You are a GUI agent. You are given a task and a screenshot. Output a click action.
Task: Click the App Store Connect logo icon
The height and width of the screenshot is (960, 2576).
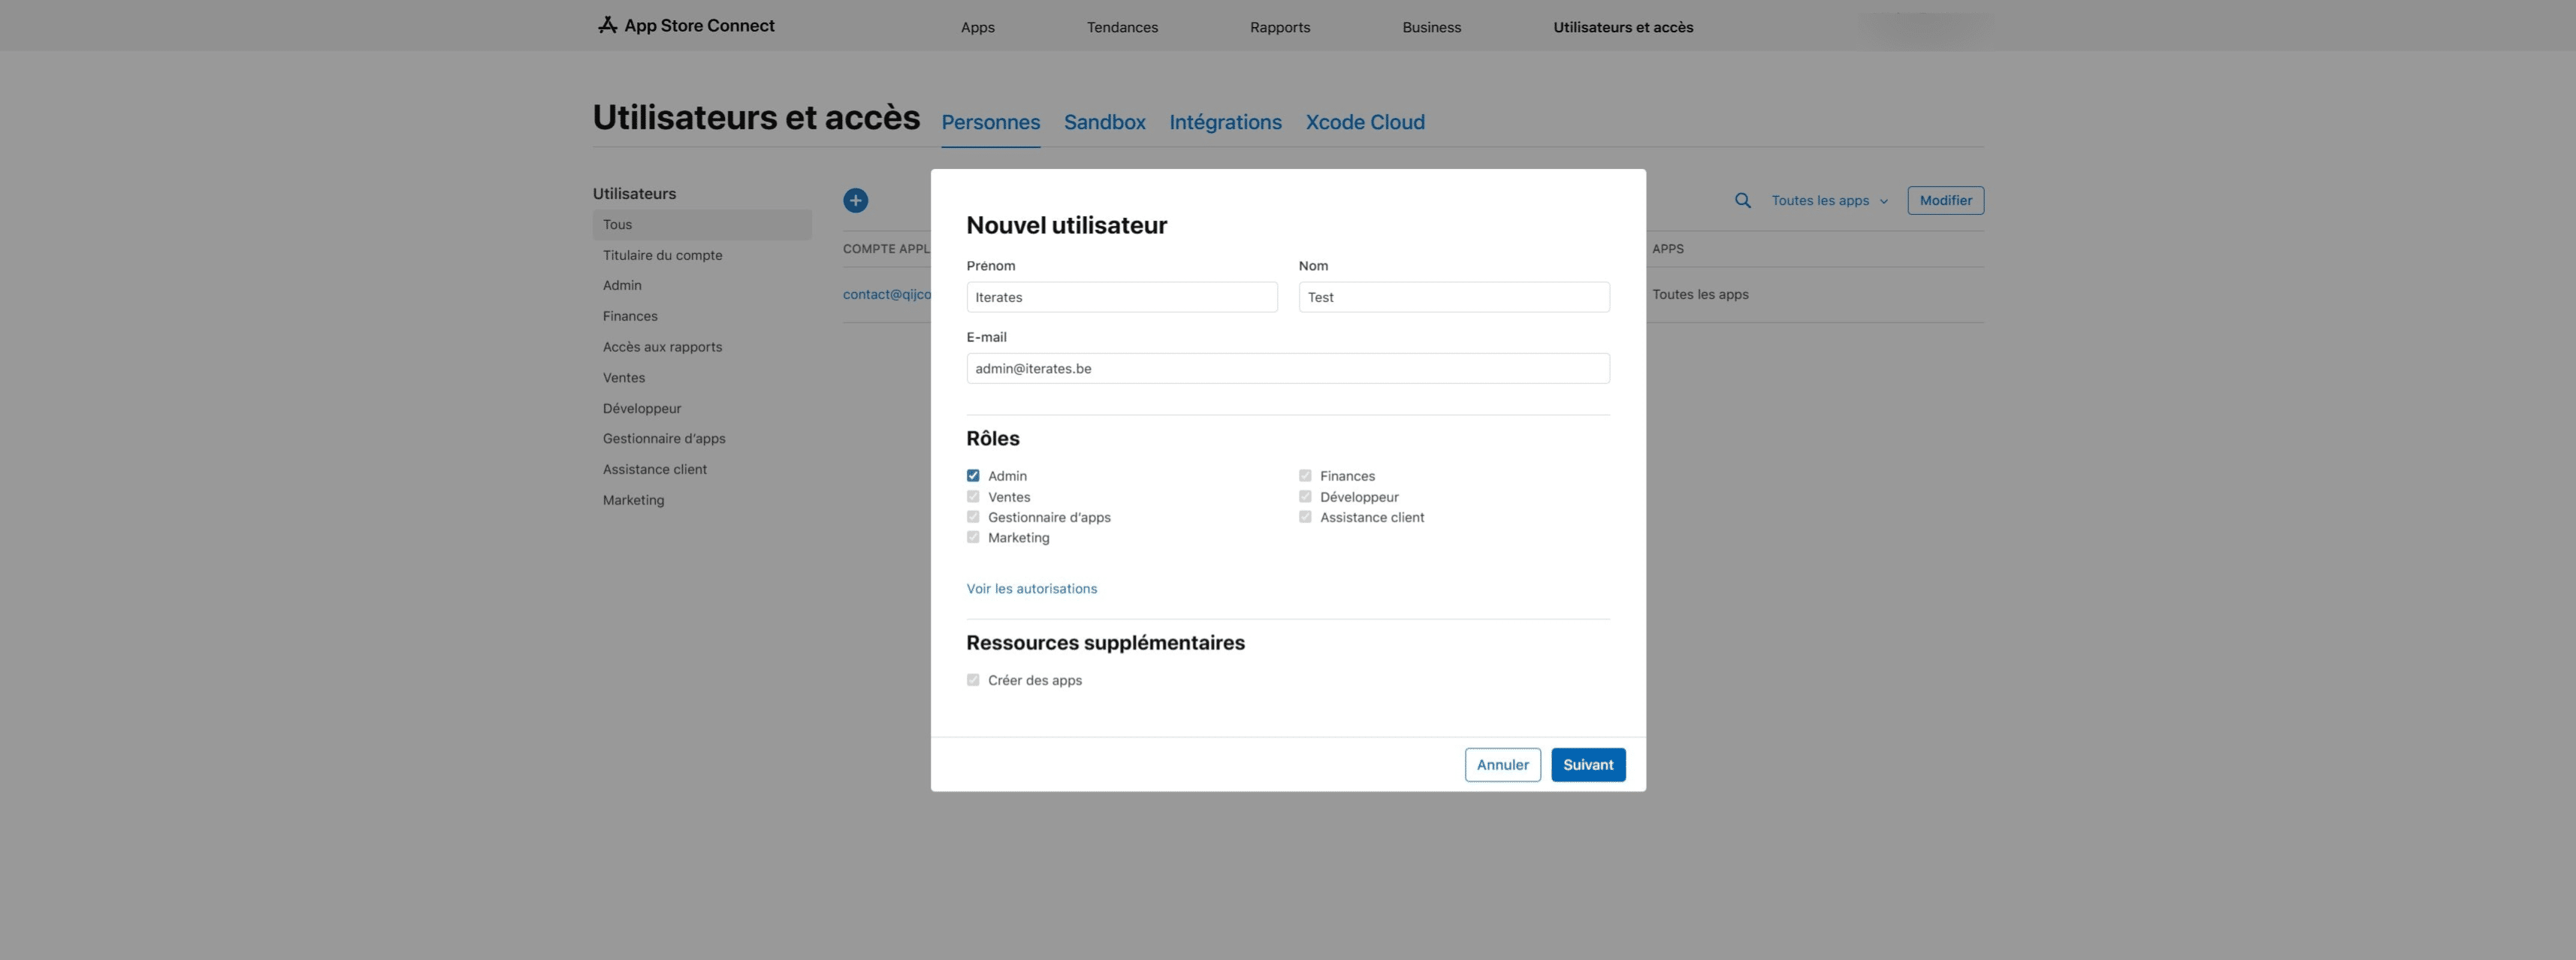607,25
